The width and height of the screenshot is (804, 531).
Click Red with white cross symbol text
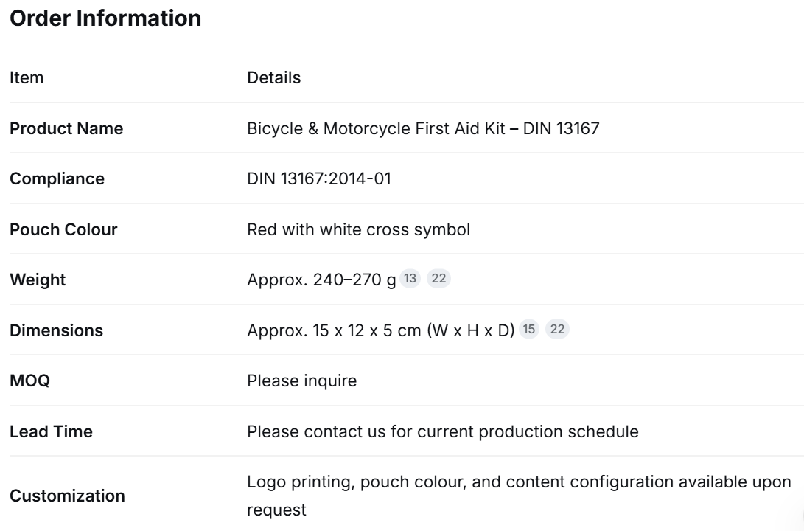(358, 229)
